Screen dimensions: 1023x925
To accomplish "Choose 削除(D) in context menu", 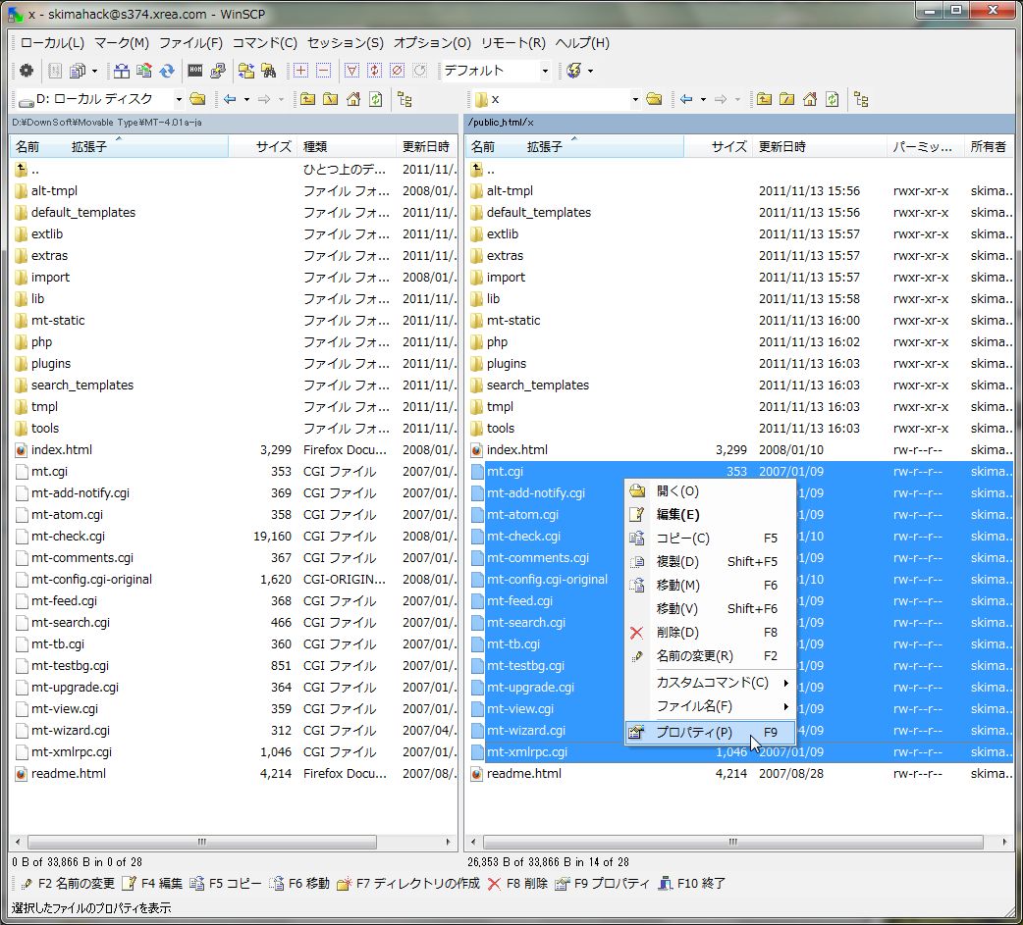I will click(711, 633).
